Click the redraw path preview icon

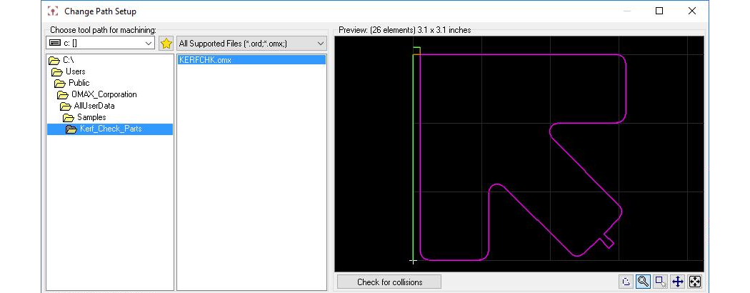point(626,282)
